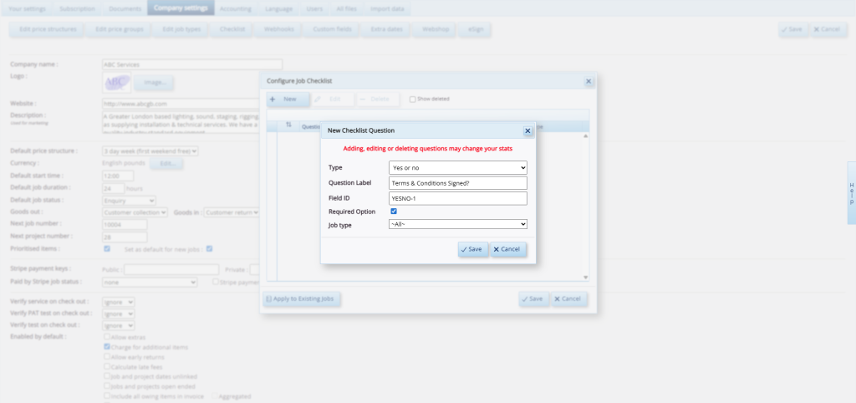Enable the Allow extras checkbox
This screenshot has height=403, width=856.
coord(107,337)
